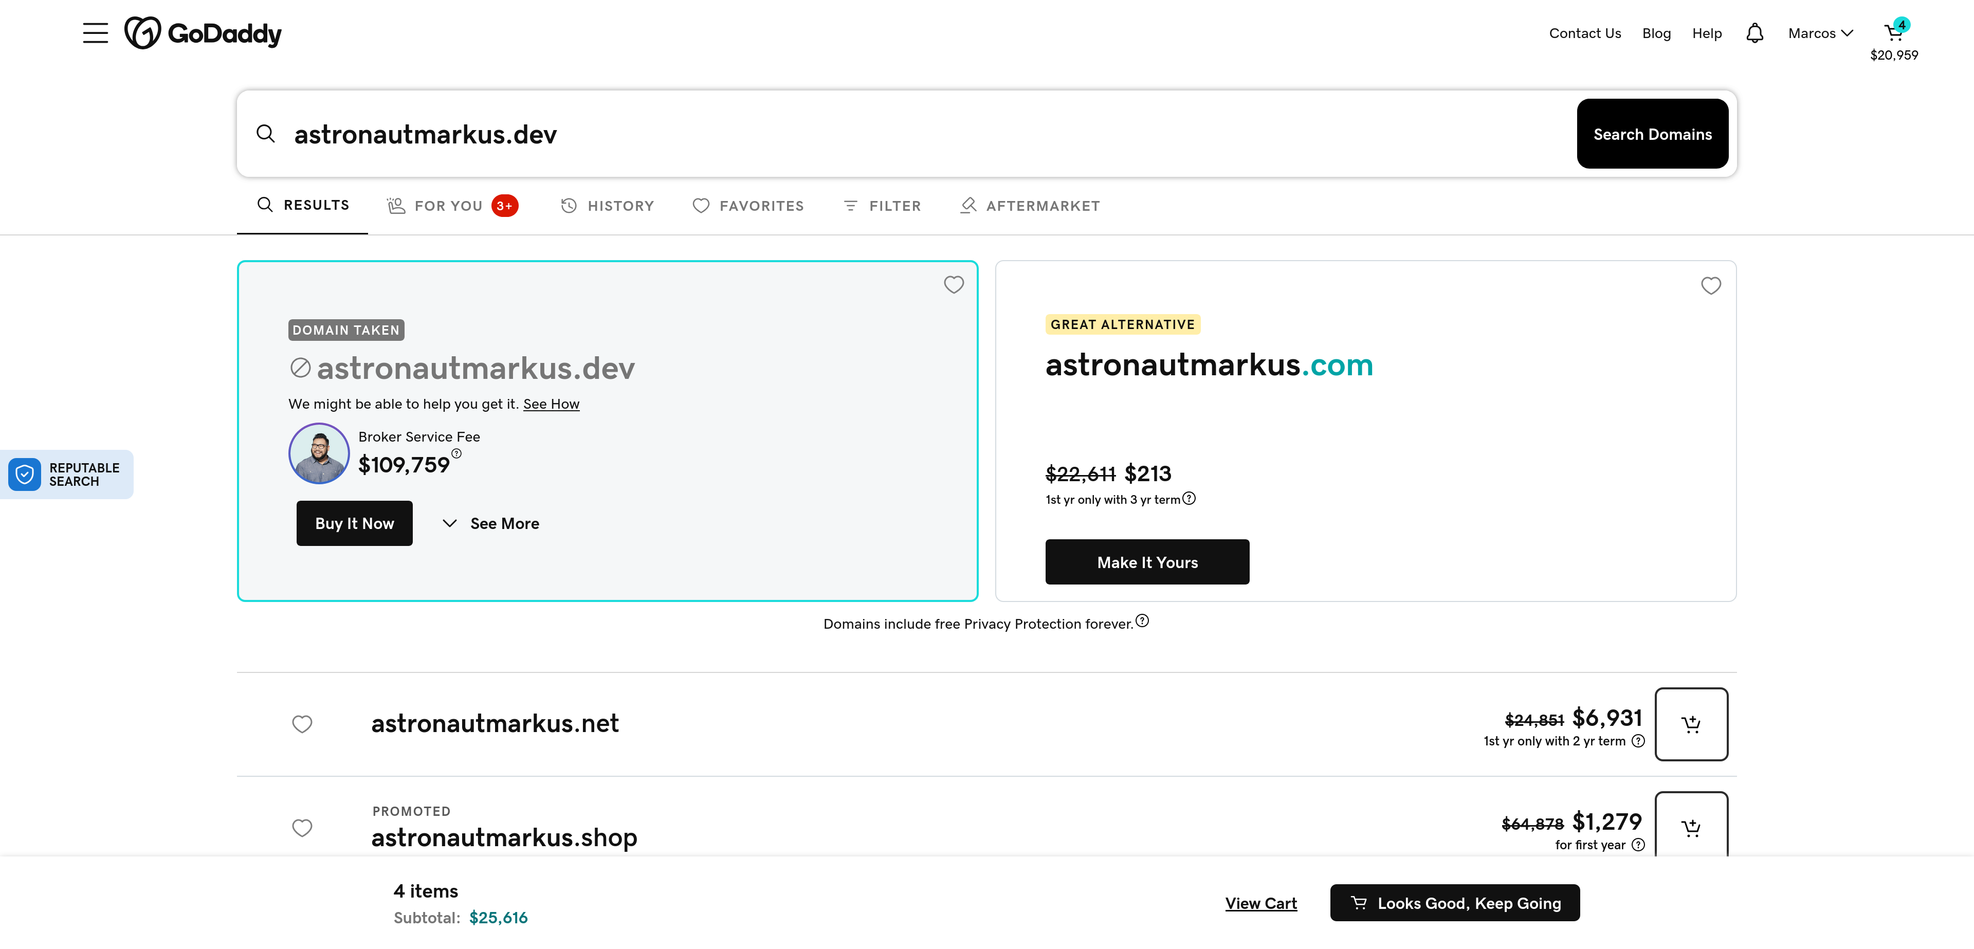Open the hamburger navigation menu

[x=95, y=33]
